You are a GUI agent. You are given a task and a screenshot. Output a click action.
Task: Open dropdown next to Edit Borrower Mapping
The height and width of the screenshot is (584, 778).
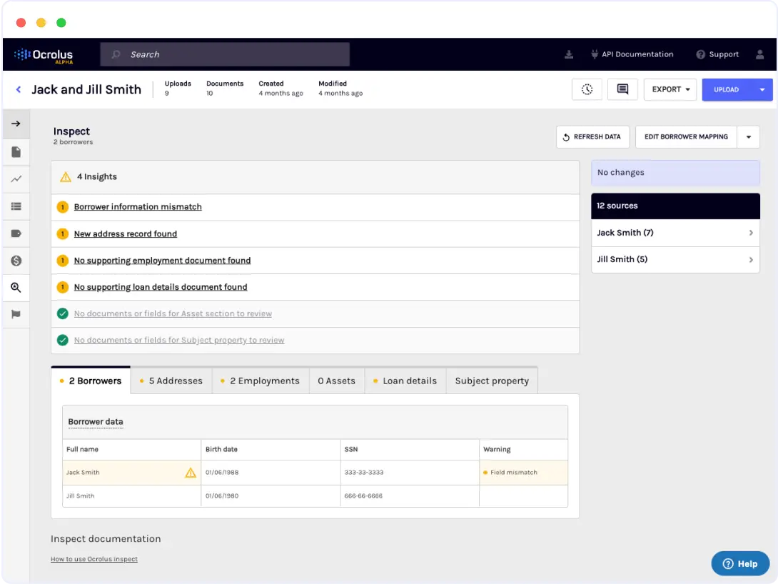(x=749, y=136)
